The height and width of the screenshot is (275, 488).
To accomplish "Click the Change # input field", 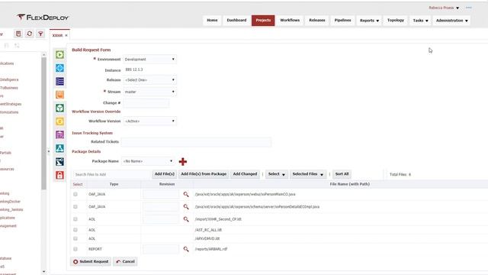I will click(146, 103).
